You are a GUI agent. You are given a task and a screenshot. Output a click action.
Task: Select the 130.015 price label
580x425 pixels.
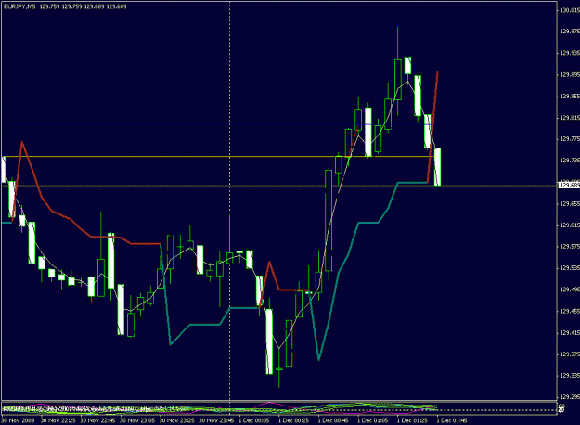click(570, 10)
